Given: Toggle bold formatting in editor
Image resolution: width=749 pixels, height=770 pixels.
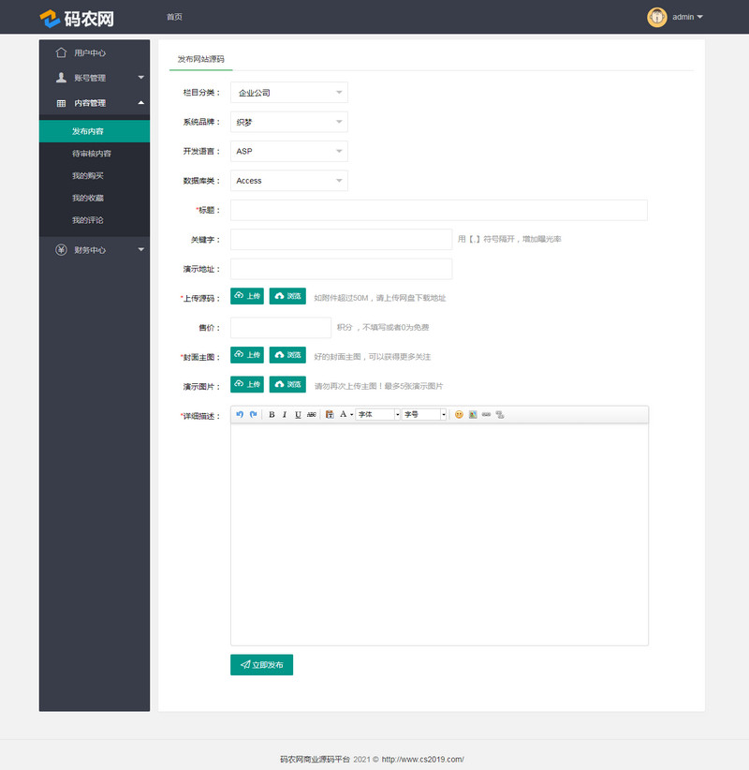Looking at the screenshot, I should pos(272,414).
